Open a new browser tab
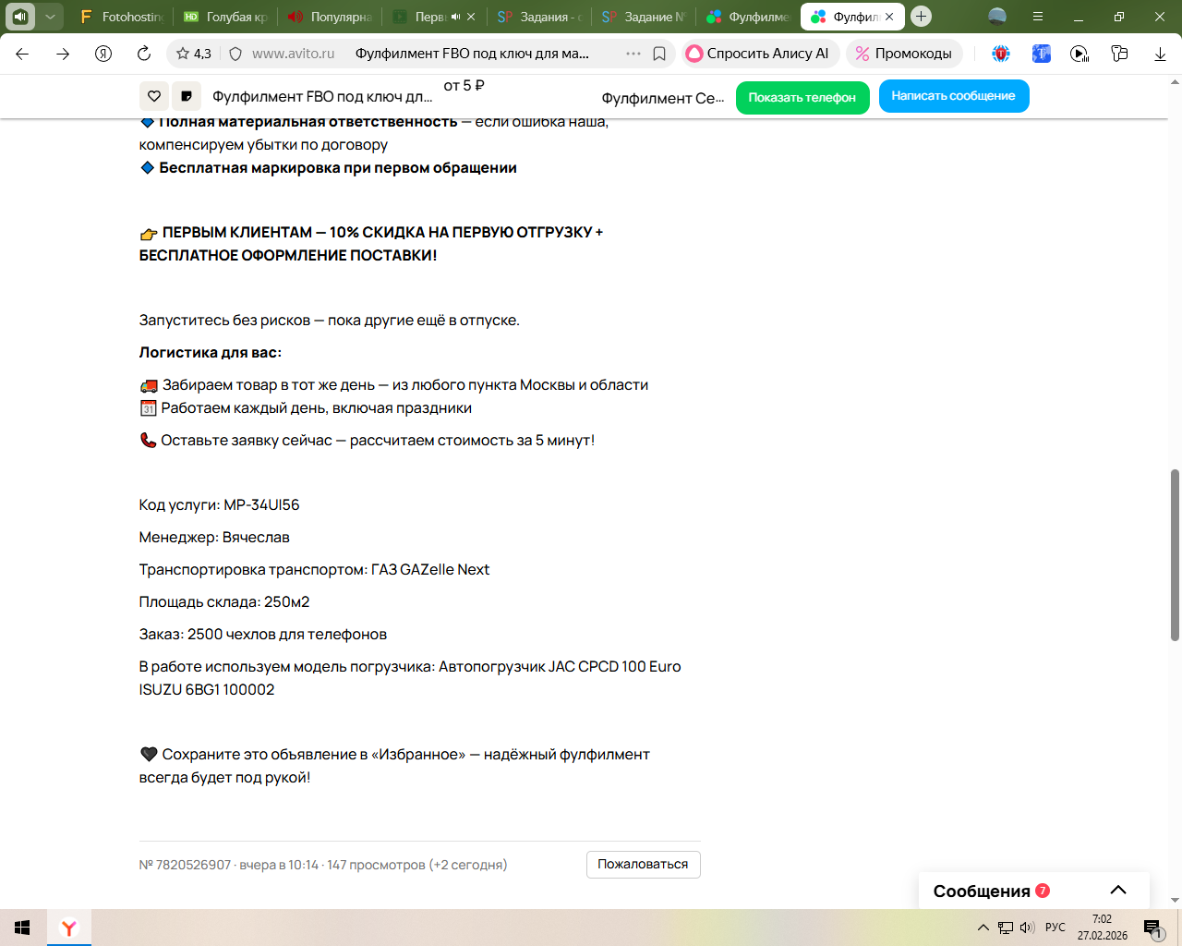 pyautogui.click(x=921, y=17)
